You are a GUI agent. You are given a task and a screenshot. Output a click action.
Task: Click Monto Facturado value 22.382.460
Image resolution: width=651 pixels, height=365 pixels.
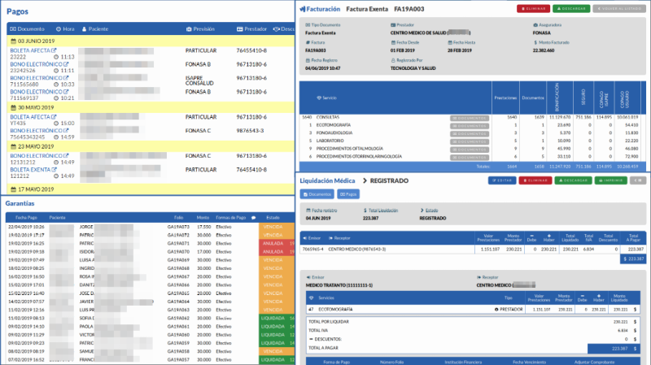[x=544, y=50]
